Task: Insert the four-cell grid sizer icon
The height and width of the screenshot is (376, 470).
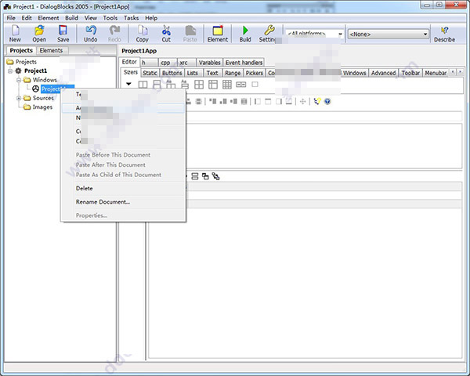Action: pyautogui.click(x=199, y=85)
